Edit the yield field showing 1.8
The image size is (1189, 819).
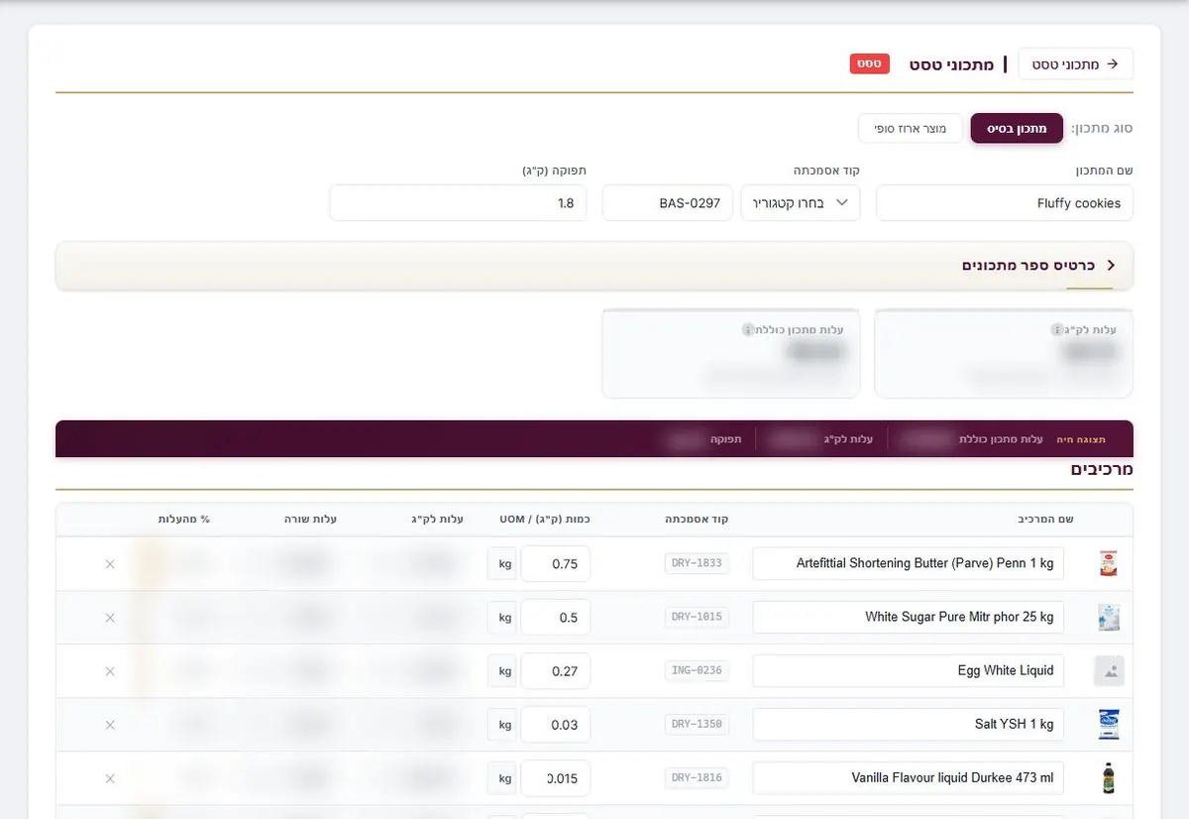(458, 203)
